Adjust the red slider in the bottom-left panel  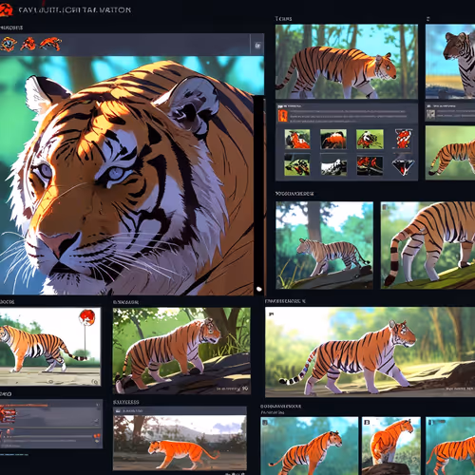(x=24, y=406)
